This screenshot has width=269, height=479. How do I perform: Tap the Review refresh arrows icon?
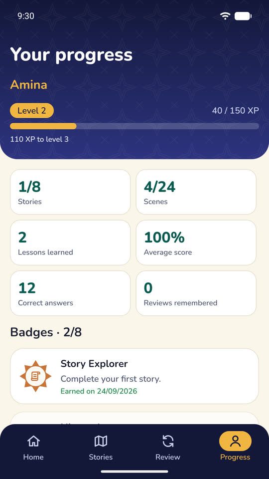(168, 441)
